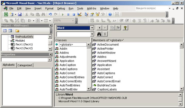This screenshot has width=185, height=108.
Task: Open Visual Basic Help blue question icon
Action: tap(110, 14)
